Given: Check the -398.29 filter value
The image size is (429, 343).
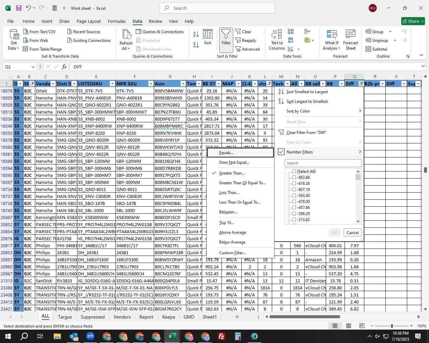Looking at the screenshot, I should [294, 214].
